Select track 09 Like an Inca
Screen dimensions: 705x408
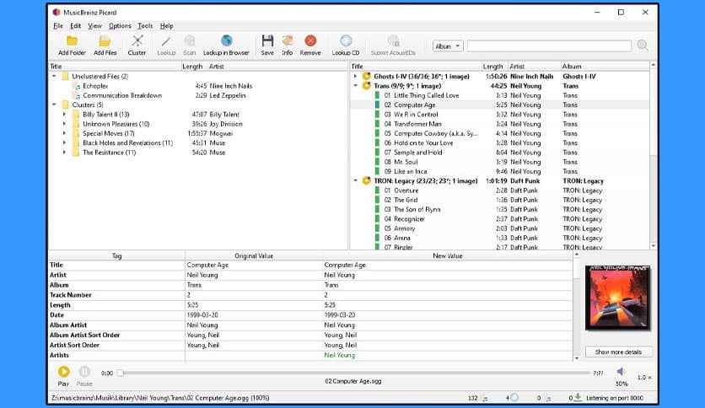406,172
